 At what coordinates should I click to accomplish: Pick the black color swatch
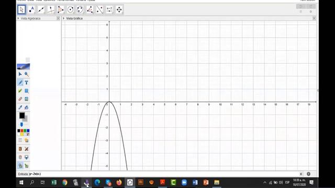[19, 131]
